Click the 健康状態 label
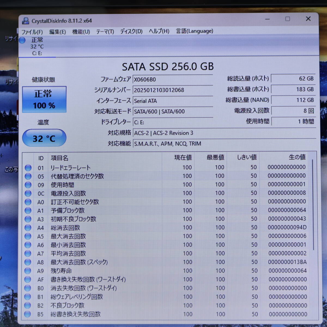327x327 pixels. pos(43,80)
